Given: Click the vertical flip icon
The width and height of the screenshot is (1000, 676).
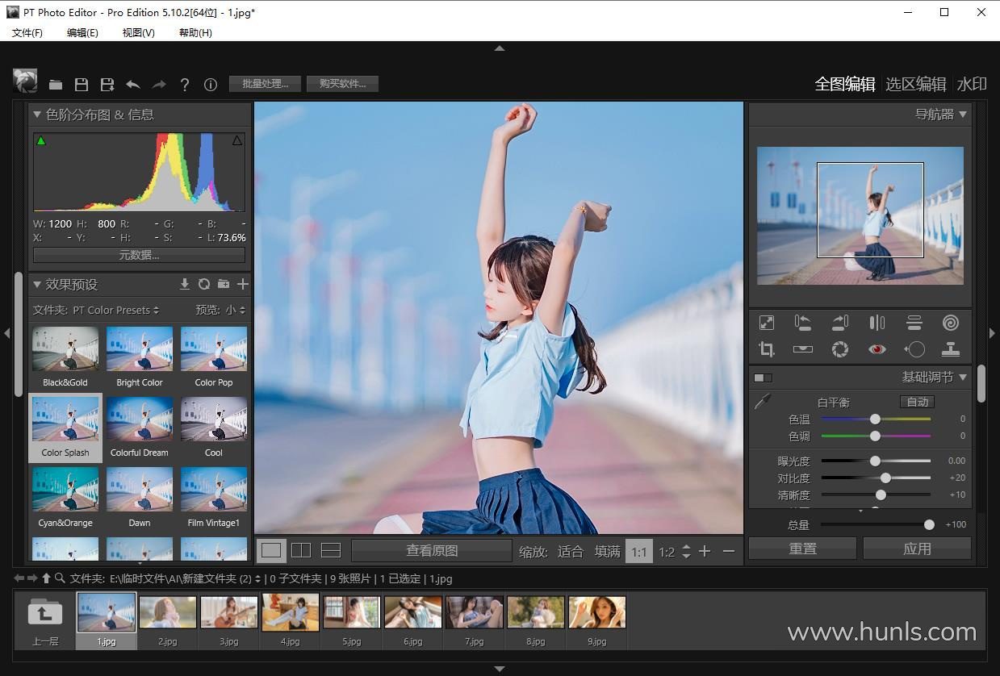Looking at the screenshot, I should click(x=914, y=323).
